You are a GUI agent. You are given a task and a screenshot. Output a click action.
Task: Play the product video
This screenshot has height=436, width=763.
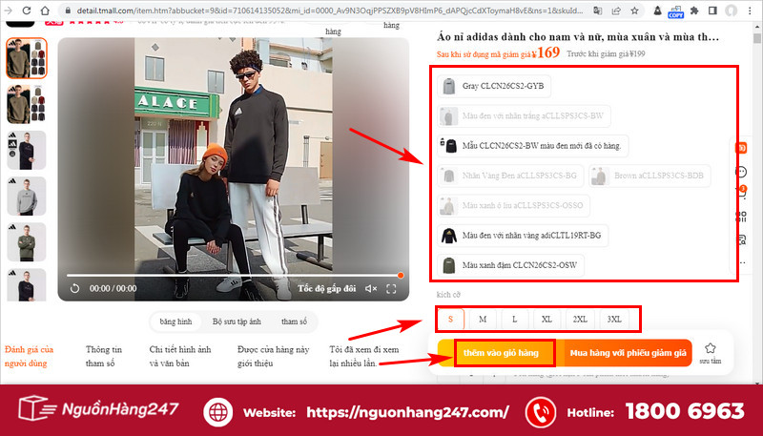coord(75,288)
